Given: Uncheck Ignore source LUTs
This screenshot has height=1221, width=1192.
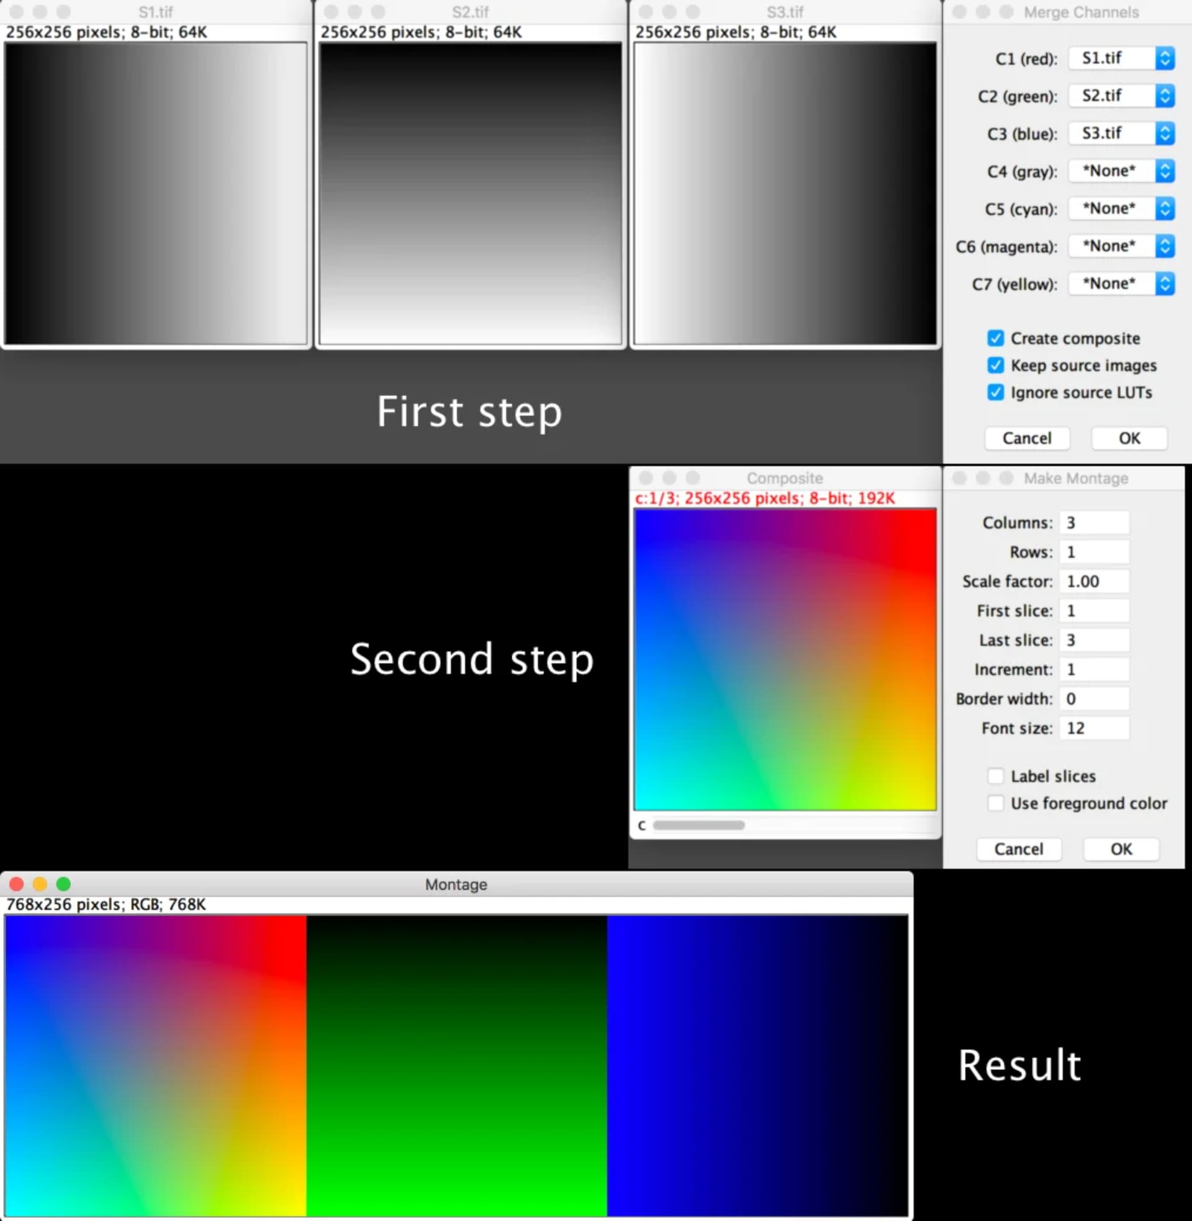Looking at the screenshot, I should (995, 392).
